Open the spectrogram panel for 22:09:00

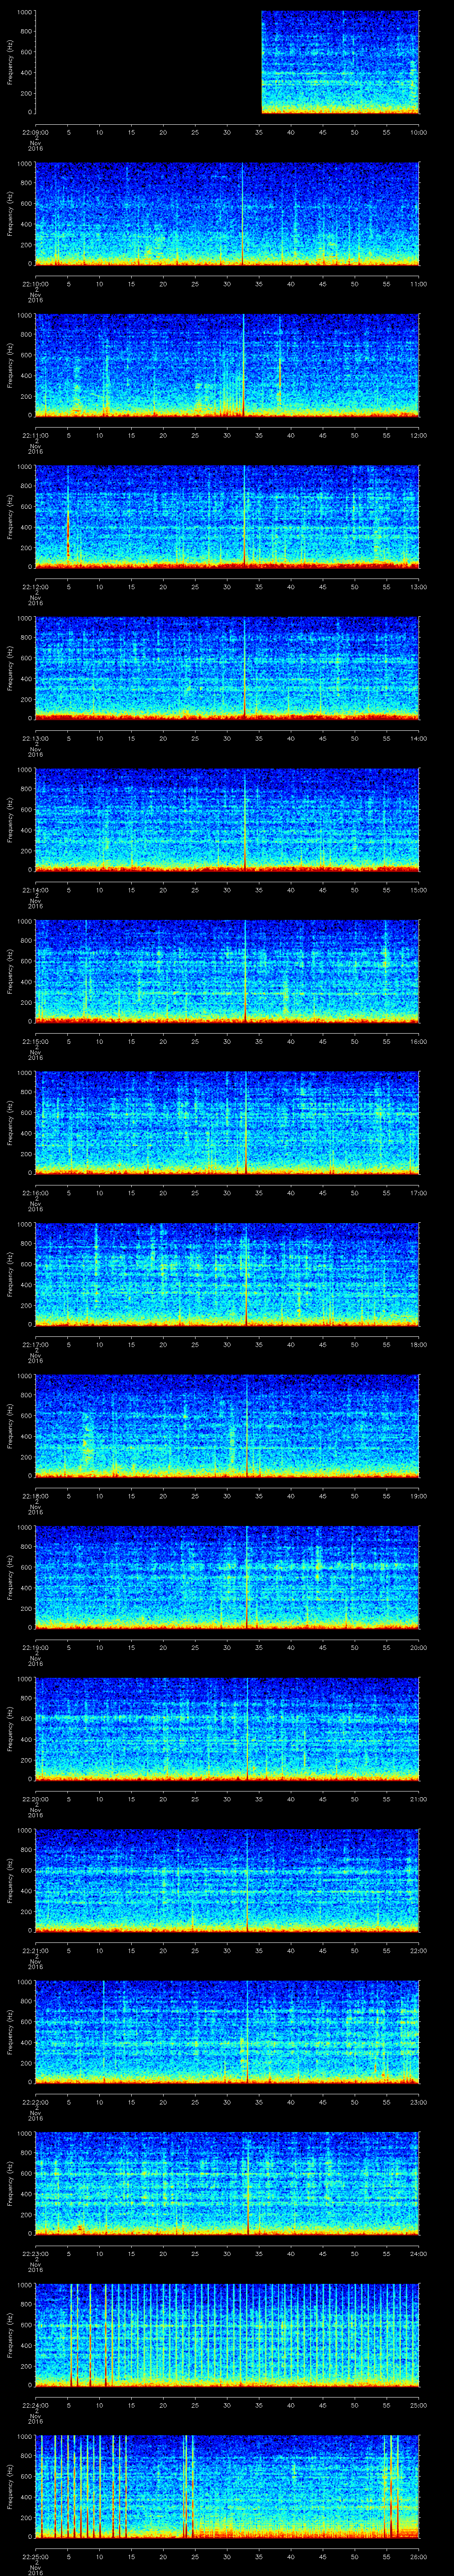(227, 62)
